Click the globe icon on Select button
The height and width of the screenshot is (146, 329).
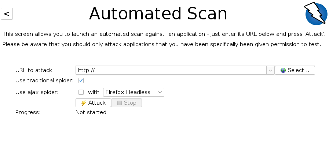click(x=283, y=70)
